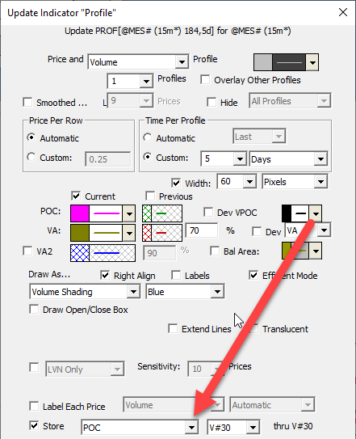Select Automatic for Time Per Profile
The image size is (356, 439).
click(x=148, y=137)
